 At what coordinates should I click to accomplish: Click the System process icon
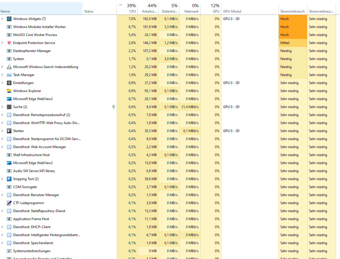9,59
